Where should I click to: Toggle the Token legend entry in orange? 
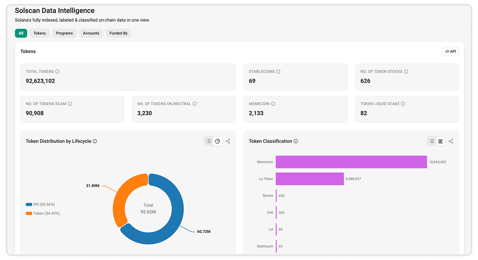tap(43, 214)
